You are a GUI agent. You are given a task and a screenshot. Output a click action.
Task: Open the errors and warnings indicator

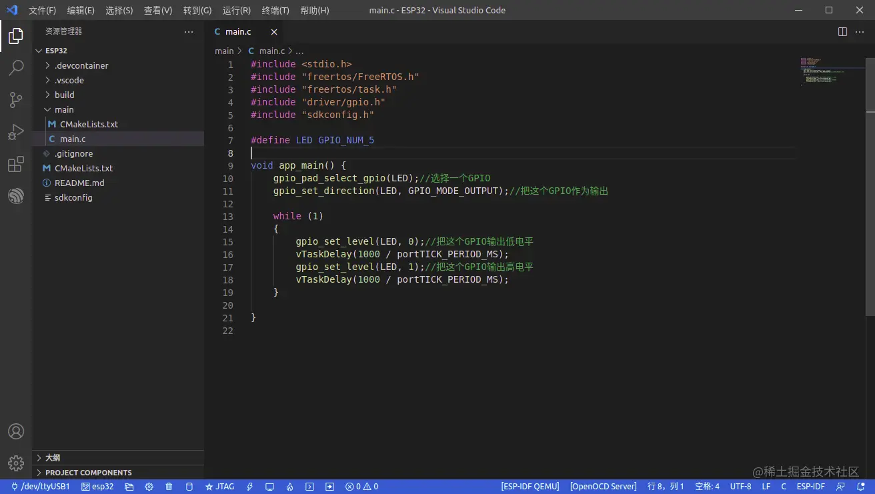[361, 487]
